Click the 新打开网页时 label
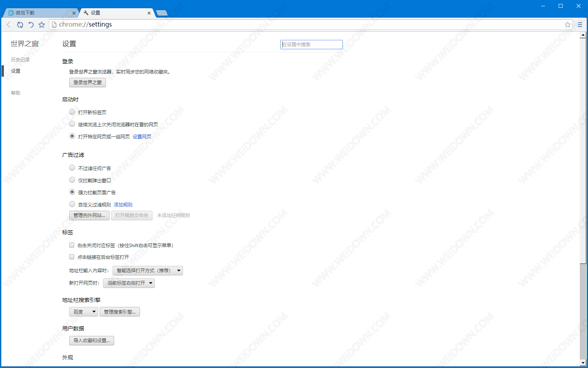 coord(84,283)
